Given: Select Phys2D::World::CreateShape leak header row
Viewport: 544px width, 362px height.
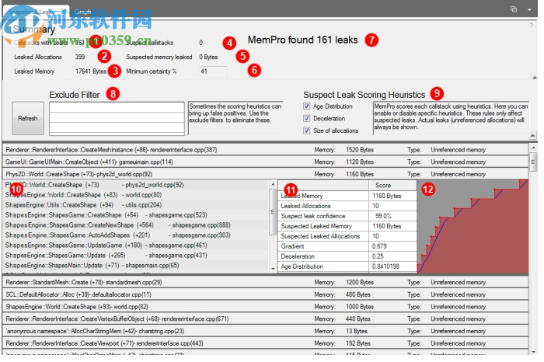Looking at the screenshot, I should (x=266, y=174).
